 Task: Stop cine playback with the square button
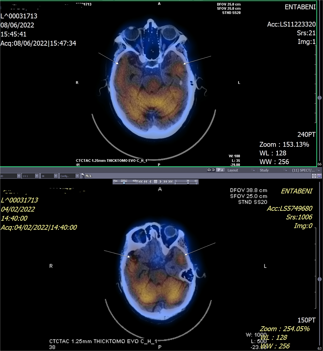[x=156, y=182]
